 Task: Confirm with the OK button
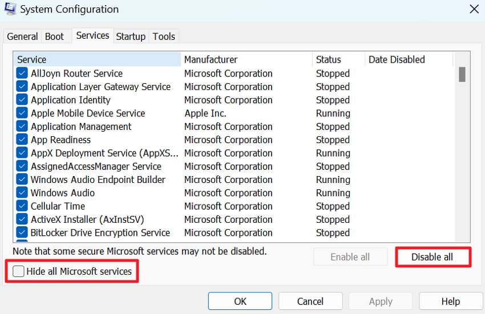240,301
